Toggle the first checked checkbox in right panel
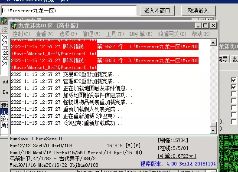The height and width of the screenshot is (172, 238). pos(234,80)
